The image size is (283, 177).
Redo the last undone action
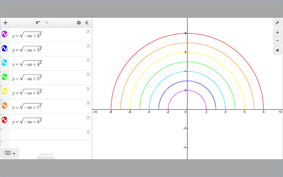coord(46,23)
